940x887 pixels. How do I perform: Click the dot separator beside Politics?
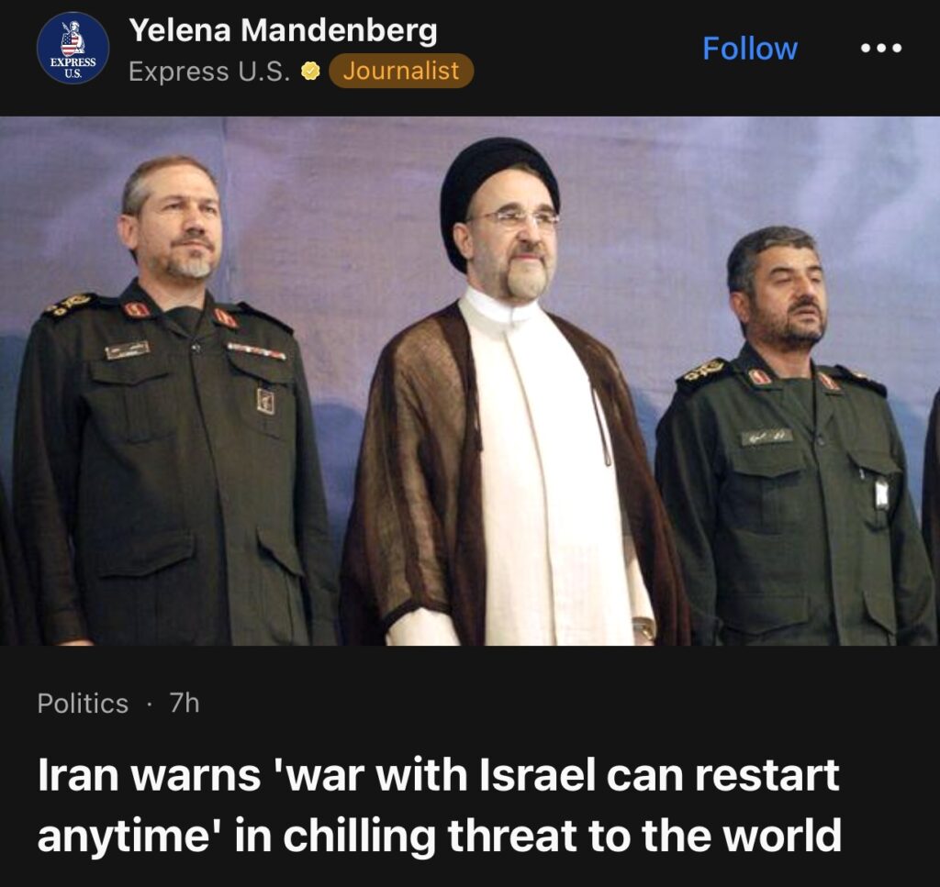coord(149,704)
